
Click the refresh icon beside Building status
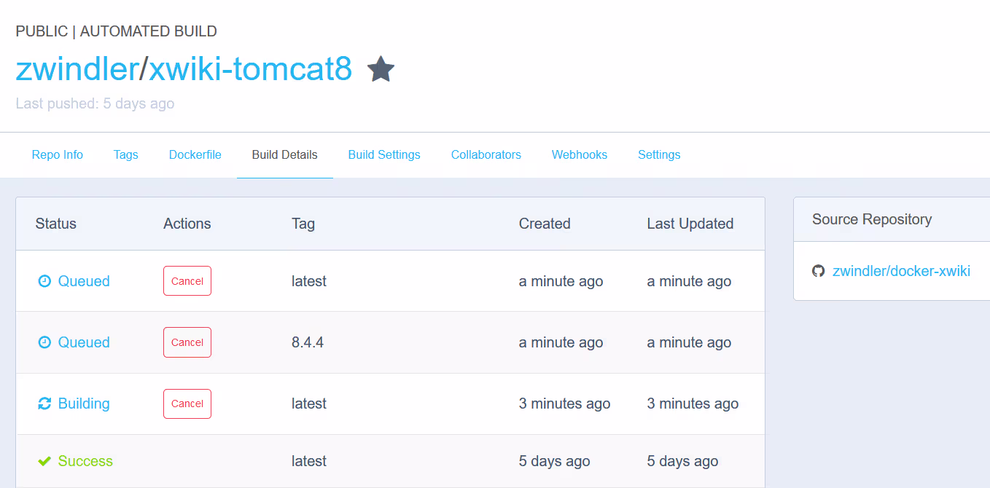tap(44, 404)
